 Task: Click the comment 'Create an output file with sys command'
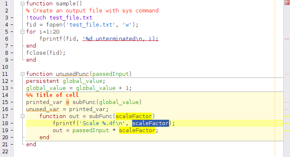92,10
